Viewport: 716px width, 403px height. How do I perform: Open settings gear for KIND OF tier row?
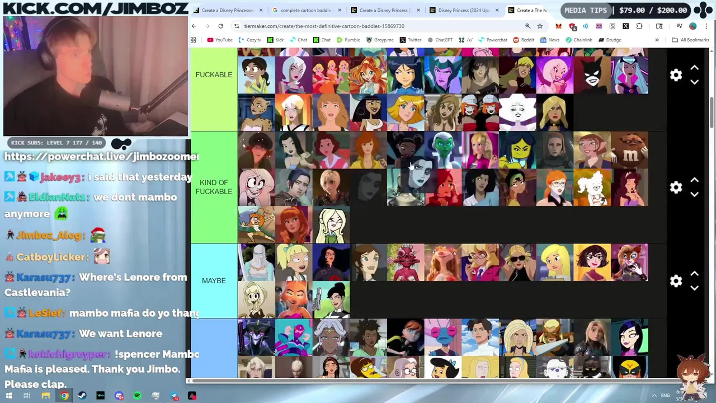point(676,187)
